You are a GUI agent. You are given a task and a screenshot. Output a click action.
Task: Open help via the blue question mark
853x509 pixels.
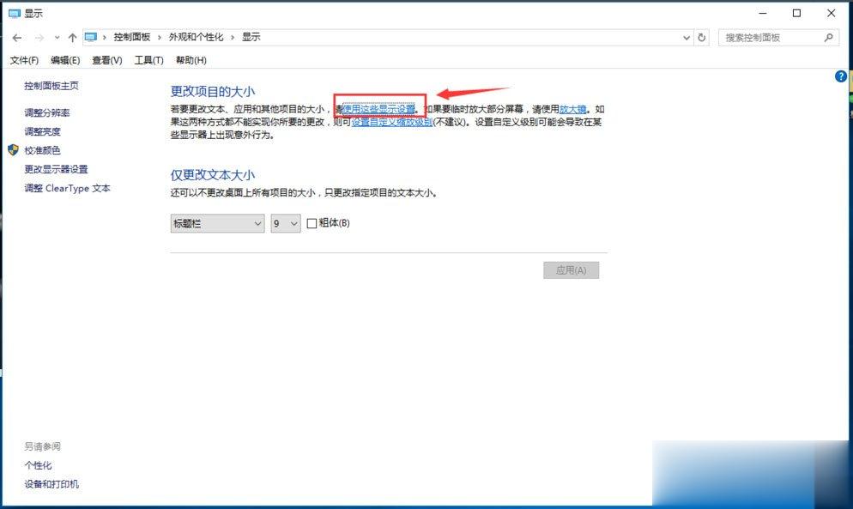[x=840, y=76]
